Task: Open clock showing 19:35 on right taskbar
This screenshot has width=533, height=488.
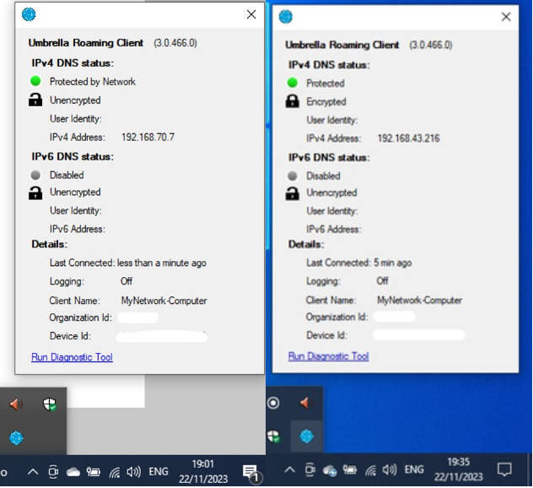Action: 459,469
